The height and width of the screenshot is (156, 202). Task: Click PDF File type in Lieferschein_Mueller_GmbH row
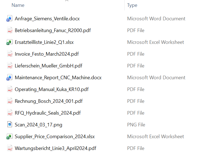(136, 66)
